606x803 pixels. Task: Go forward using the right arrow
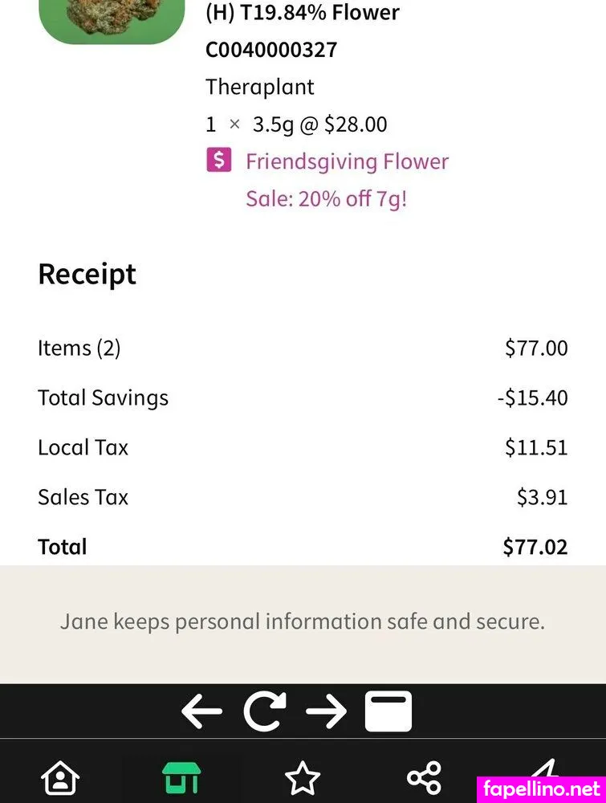[327, 711]
